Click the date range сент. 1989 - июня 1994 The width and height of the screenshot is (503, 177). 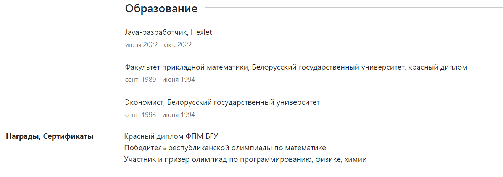click(x=160, y=80)
